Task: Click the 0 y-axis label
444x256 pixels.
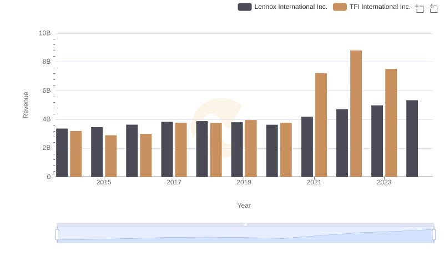Action: point(49,177)
